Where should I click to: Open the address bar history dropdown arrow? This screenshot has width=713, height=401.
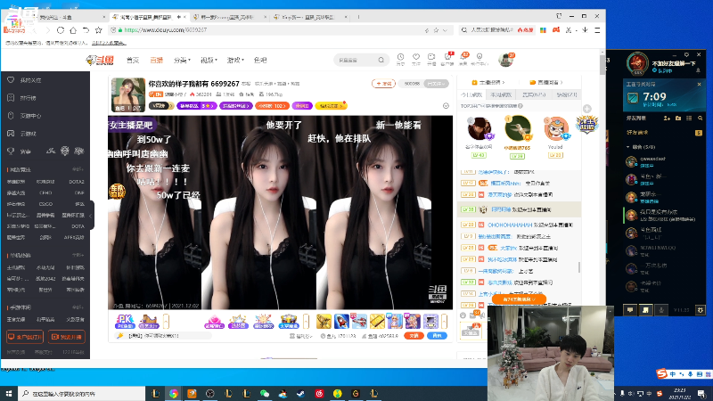pos(445,30)
